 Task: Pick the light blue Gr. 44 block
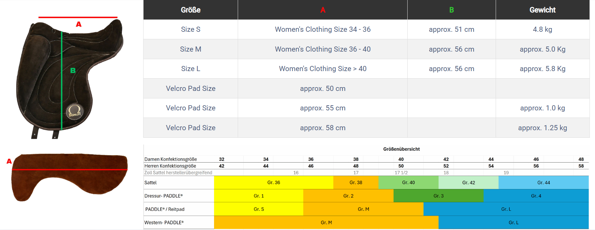543,182
